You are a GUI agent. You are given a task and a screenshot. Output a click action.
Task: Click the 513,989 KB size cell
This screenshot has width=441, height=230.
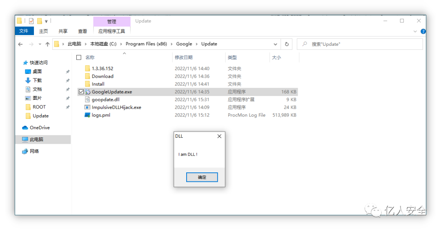click(x=284, y=115)
